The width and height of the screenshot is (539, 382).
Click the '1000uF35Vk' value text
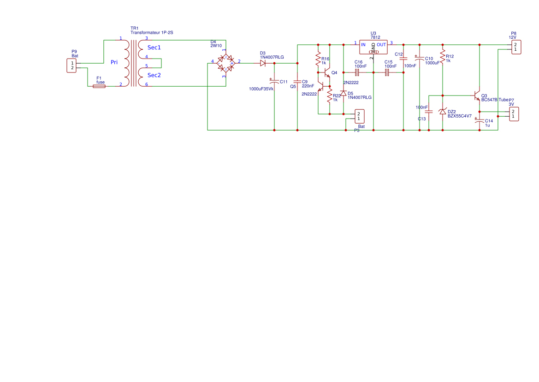(x=261, y=89)
